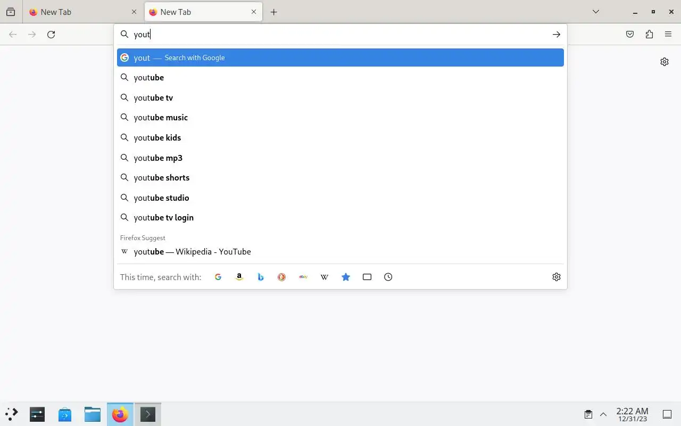Image resolution: width=681 pixels, height=426 pixels.
Task: Click the show desktop button
Action: 667,414
